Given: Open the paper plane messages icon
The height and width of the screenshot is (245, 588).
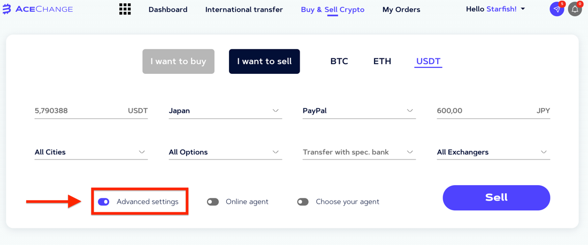Looking at the screenshot, I should point(557,9).
